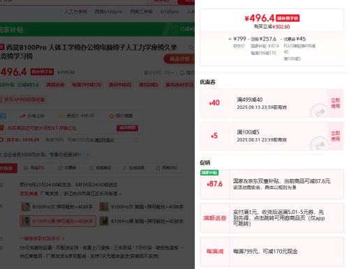Click the 价格上涨 trend icon
Image resolution: width=349 pixels, height=269 pixels.
(22, 116)
